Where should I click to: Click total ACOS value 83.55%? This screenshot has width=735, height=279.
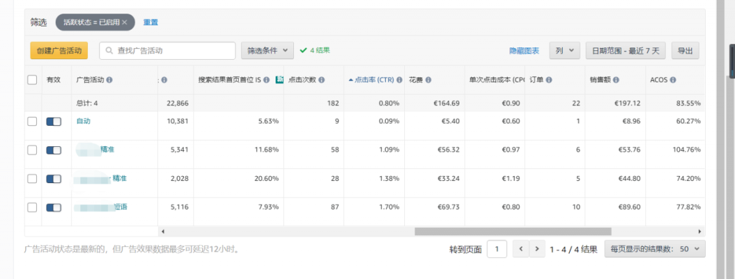(x=689, y=103)
